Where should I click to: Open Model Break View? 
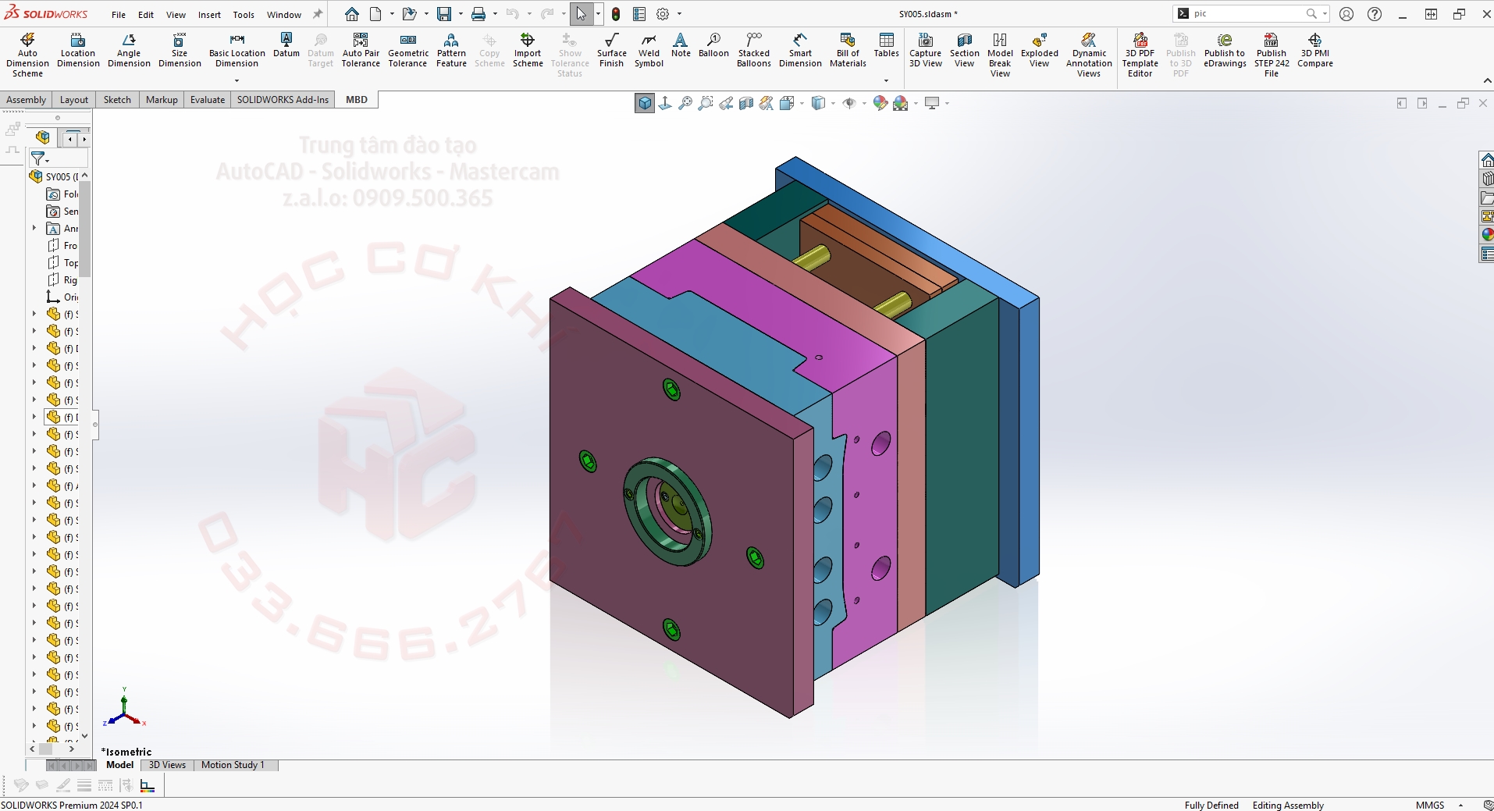[x=1000, y=55]
